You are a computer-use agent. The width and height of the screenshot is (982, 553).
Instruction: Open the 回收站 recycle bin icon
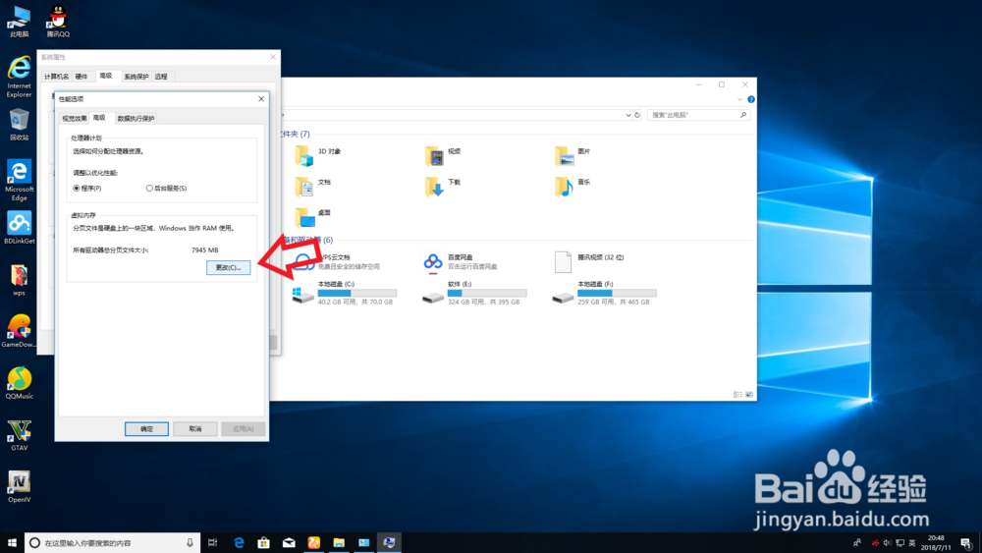click(19, 124)
